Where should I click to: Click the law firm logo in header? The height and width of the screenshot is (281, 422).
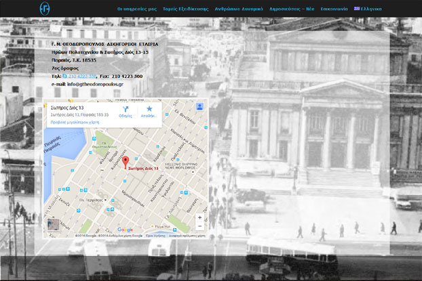45,9
